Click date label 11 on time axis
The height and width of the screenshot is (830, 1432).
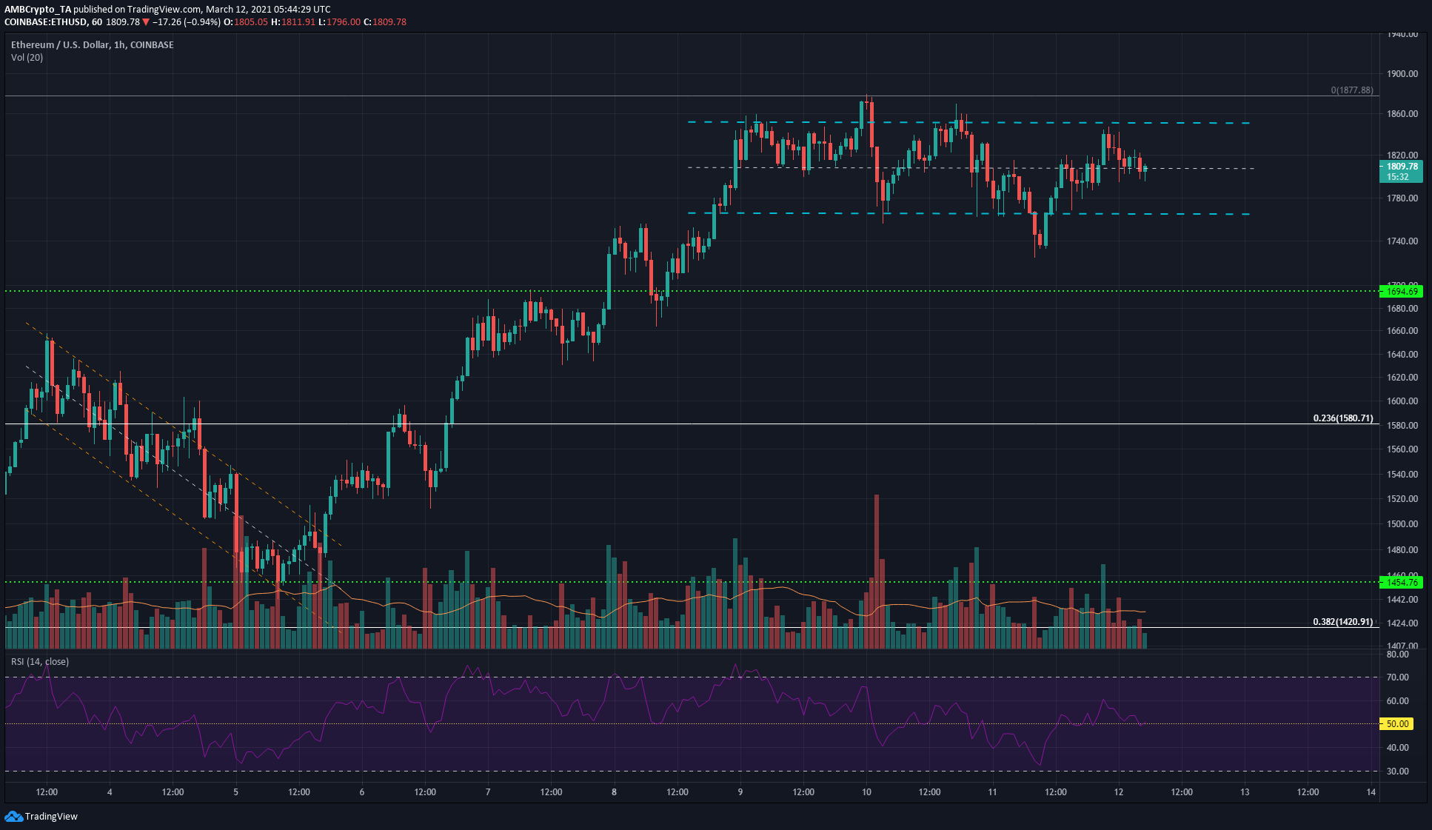pyautogui.click(x=992, y=791)
